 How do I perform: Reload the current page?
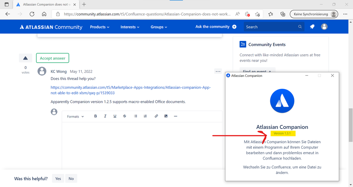32,14
